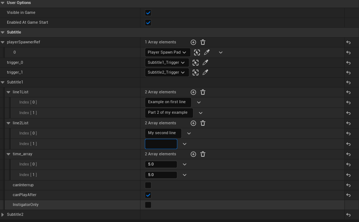Select the canPlayAfter property label
The width and height of the screenshot is (359, 222).
tap(24, 195)
